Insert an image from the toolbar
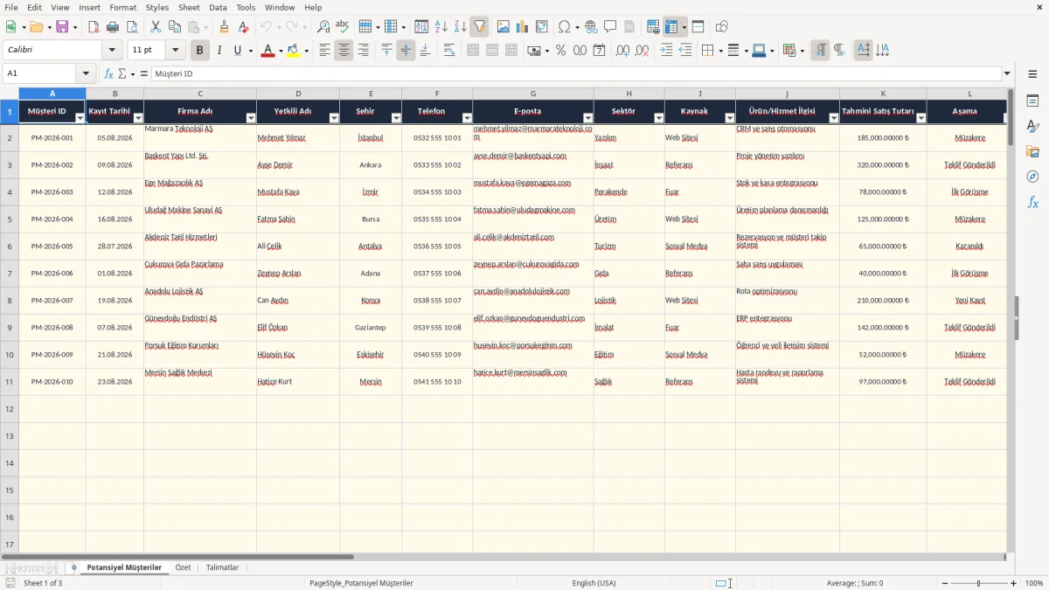This screenshot has height=590, width=1049. pos(504,27)
